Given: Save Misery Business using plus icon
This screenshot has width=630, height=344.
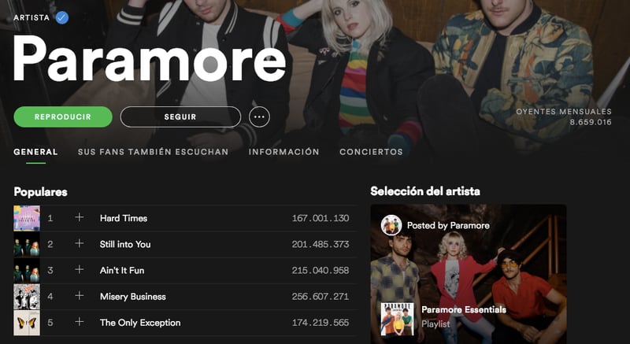Looking at the screenshot, I should click(x=80, y=296).
